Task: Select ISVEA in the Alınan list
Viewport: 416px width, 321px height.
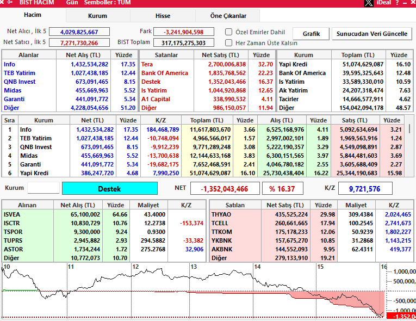Action: [12, 214]
